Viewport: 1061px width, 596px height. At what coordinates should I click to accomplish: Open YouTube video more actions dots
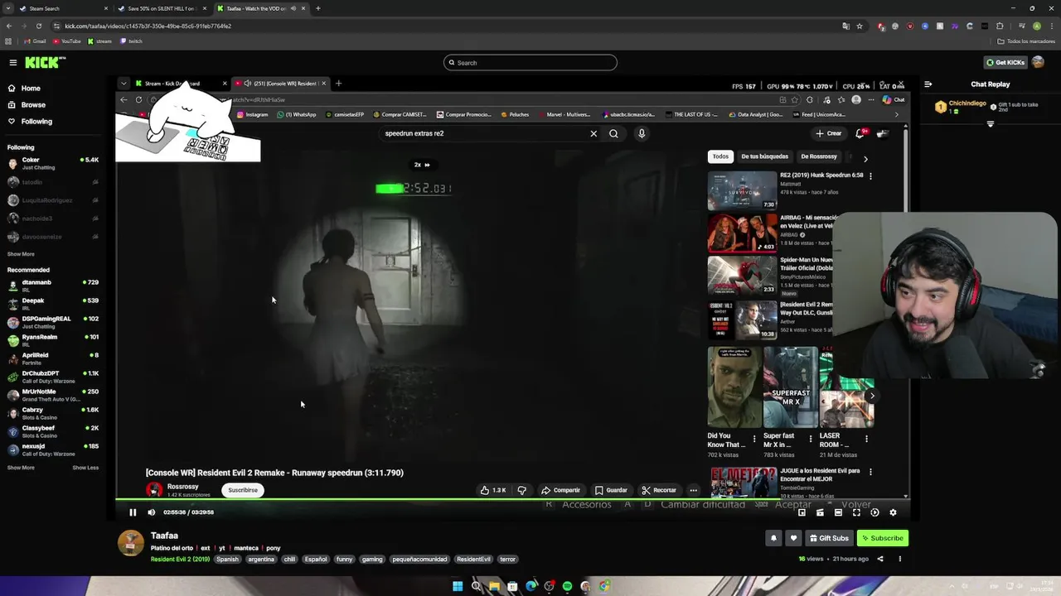click(x=694, y=490)
